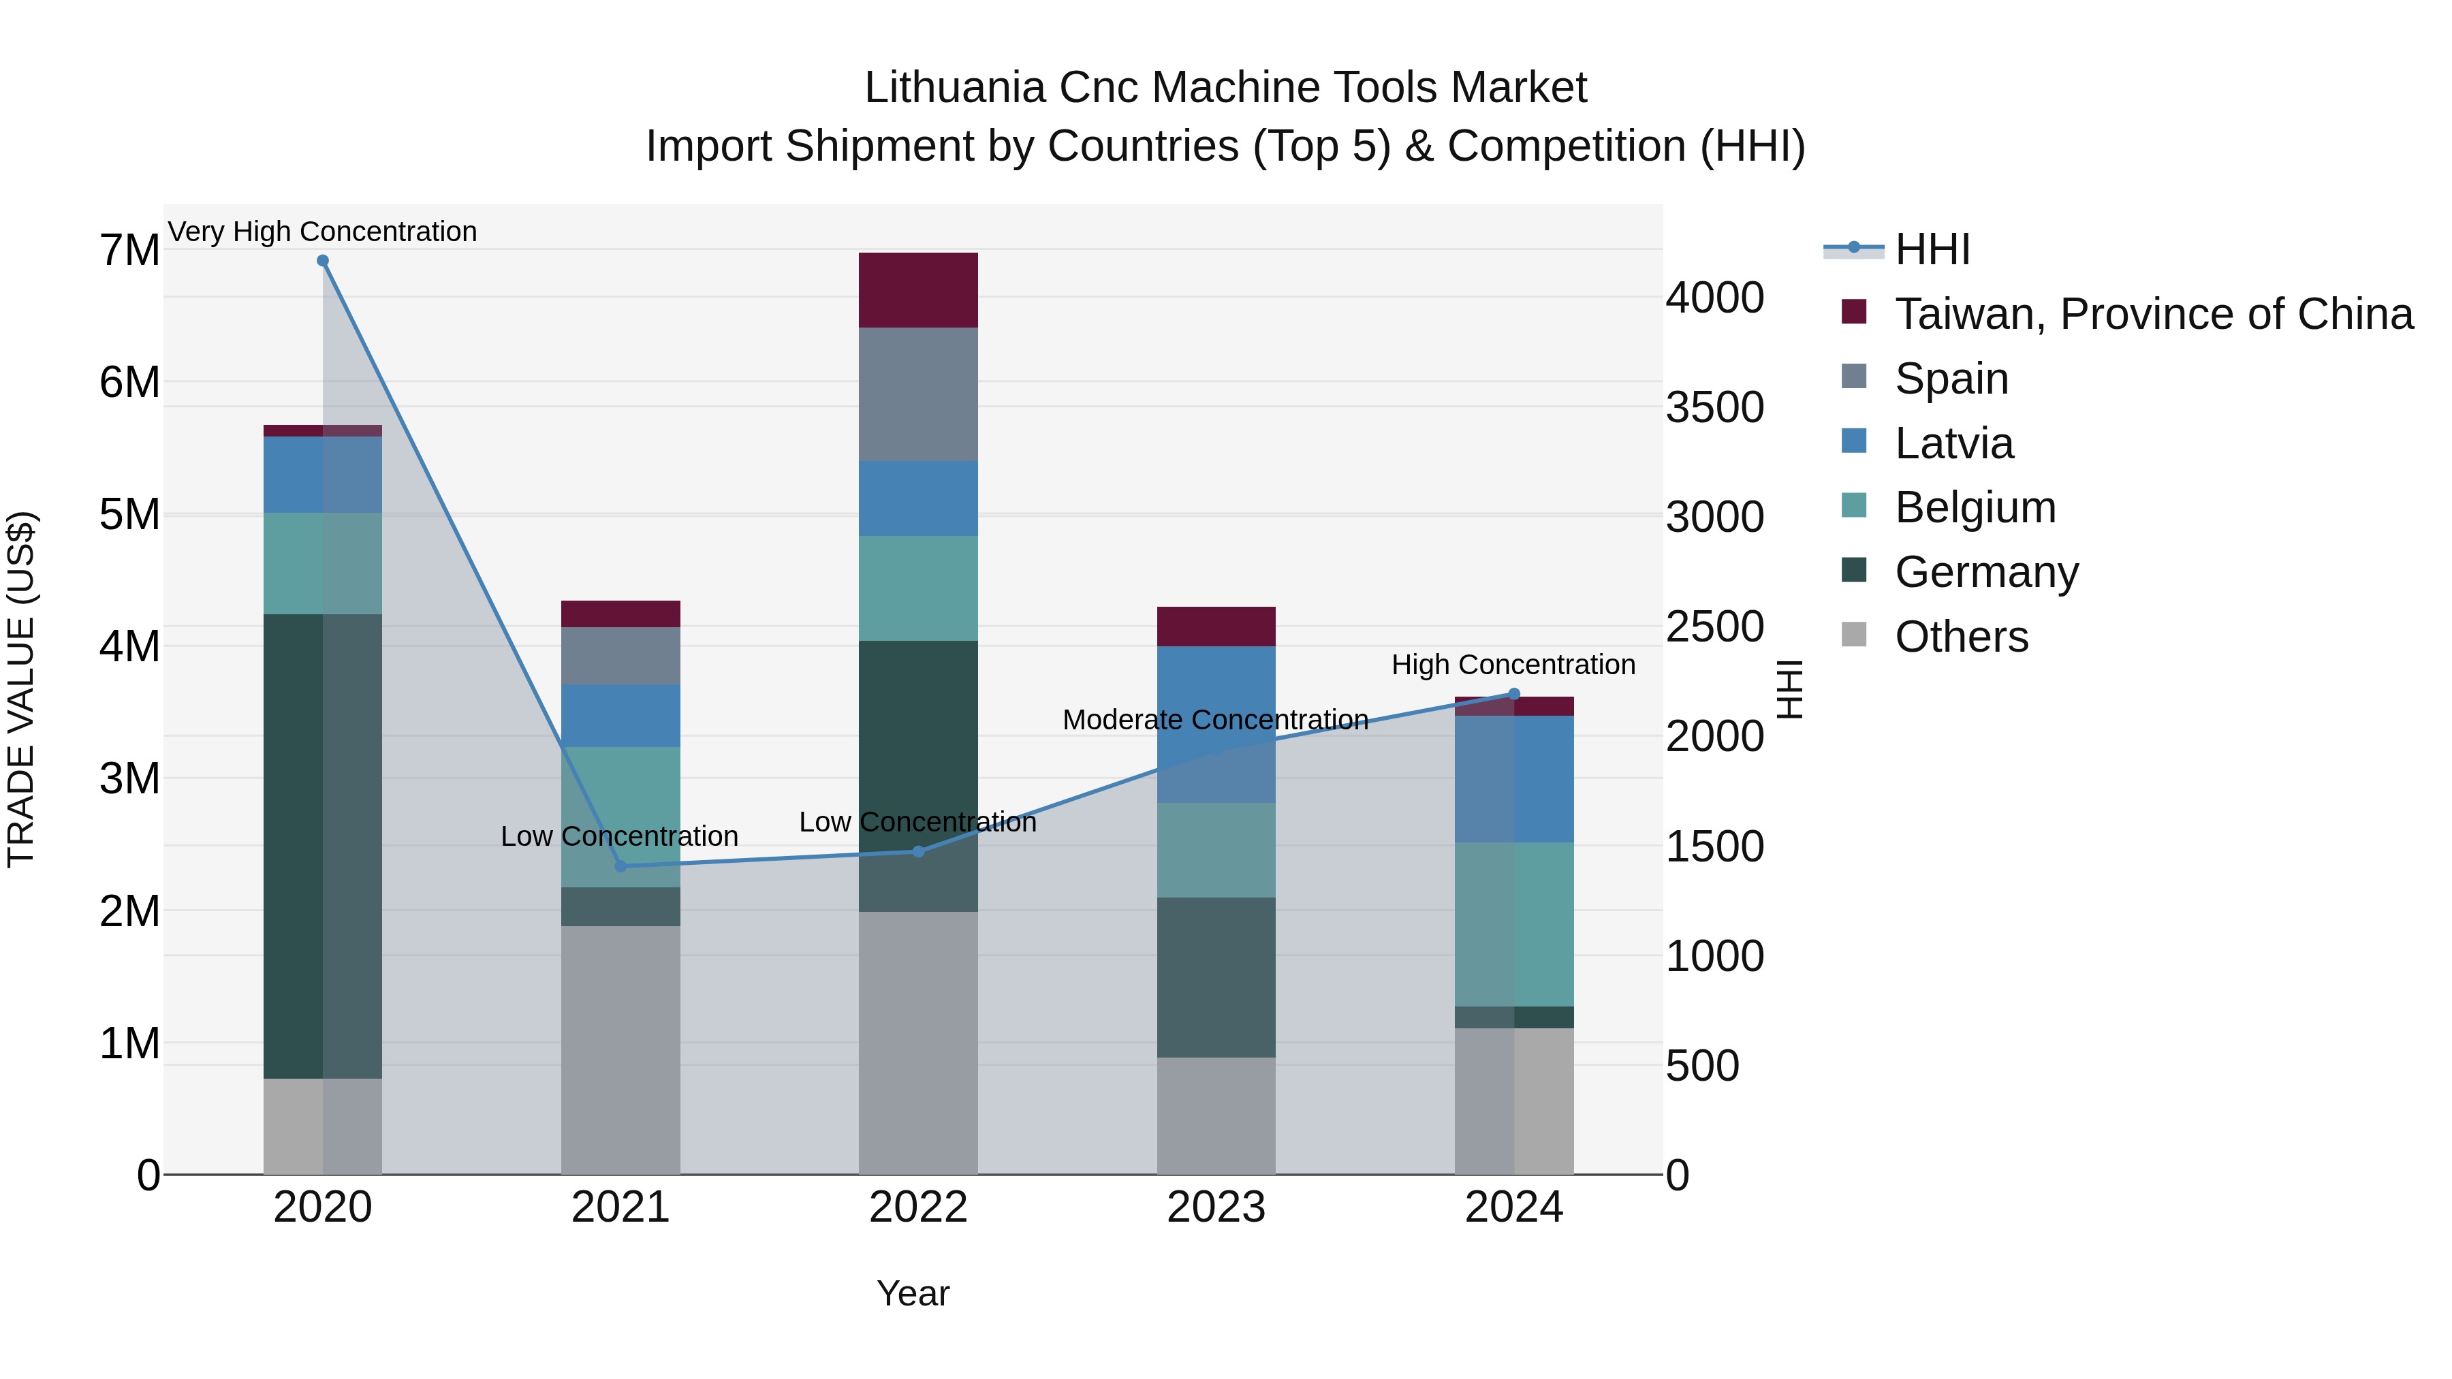Click the HHI line marker icon in legend

pyautogui.click(x=1854, y=247)
